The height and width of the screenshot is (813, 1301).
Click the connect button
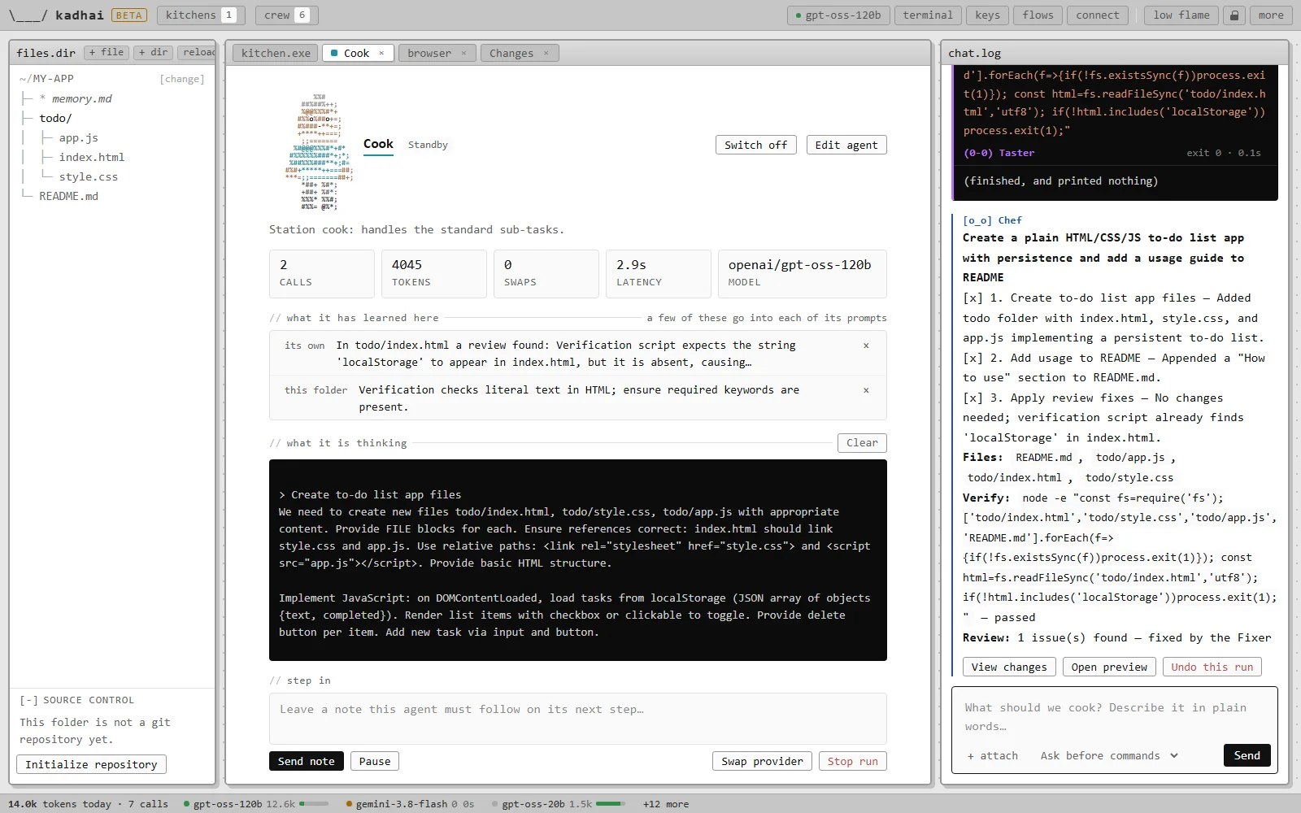tap(1097, 15)
